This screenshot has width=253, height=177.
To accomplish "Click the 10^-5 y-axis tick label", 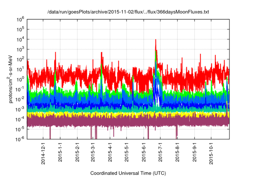I will pyautogui.click(x=20, y=130).
